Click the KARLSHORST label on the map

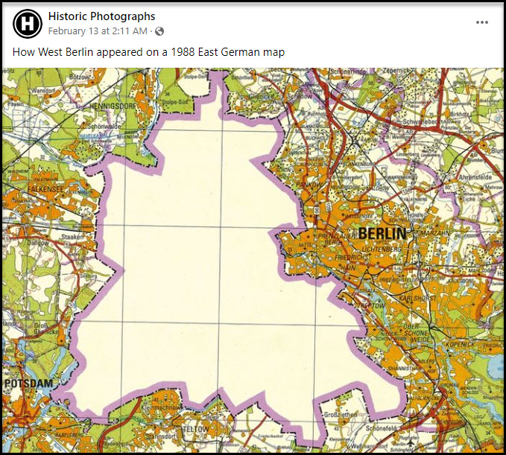417,298
